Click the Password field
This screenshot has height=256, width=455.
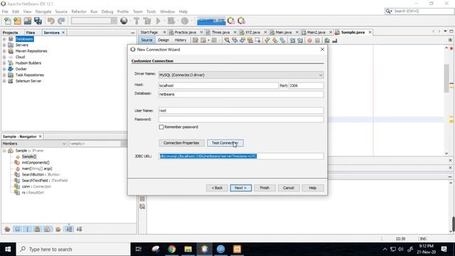(x=241, y=119)
